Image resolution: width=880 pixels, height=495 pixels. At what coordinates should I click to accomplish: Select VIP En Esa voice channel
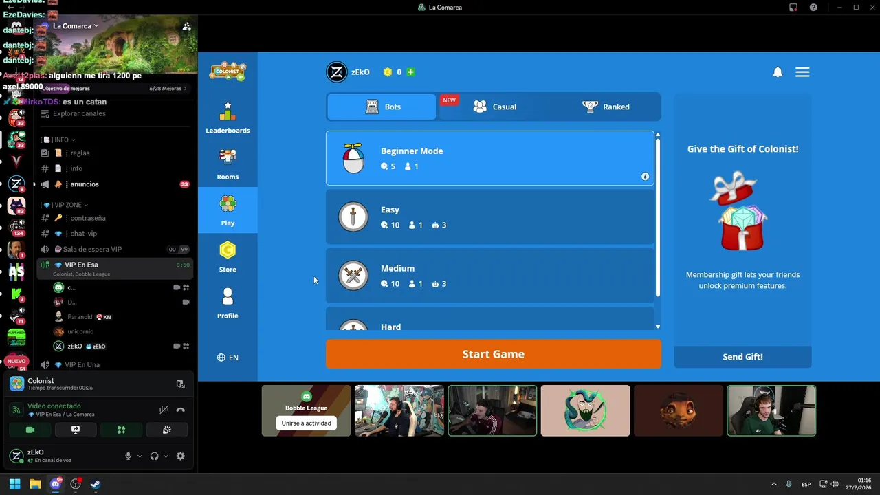[x=114, y=268]
